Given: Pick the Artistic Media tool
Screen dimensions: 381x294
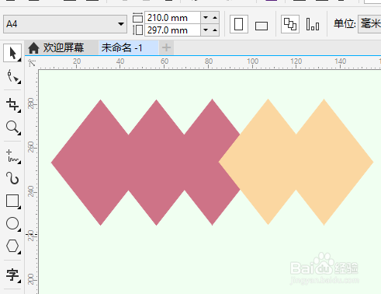Looking at the screenshot, I should [x=12, y=178].
